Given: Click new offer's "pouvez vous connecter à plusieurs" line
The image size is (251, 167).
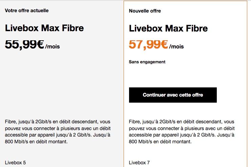Looking at the screenshot, I should 182,128.
